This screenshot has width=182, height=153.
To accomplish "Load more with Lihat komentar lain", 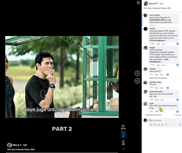I will tap(153, 115).
